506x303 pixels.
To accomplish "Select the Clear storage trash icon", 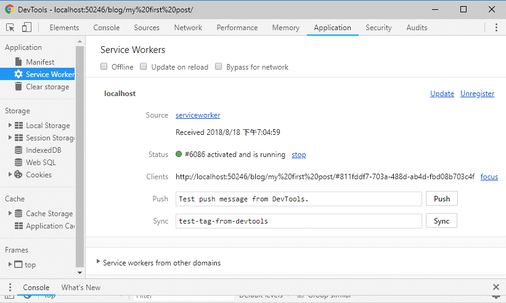I will pyautogui.click(x=18, y=87).
